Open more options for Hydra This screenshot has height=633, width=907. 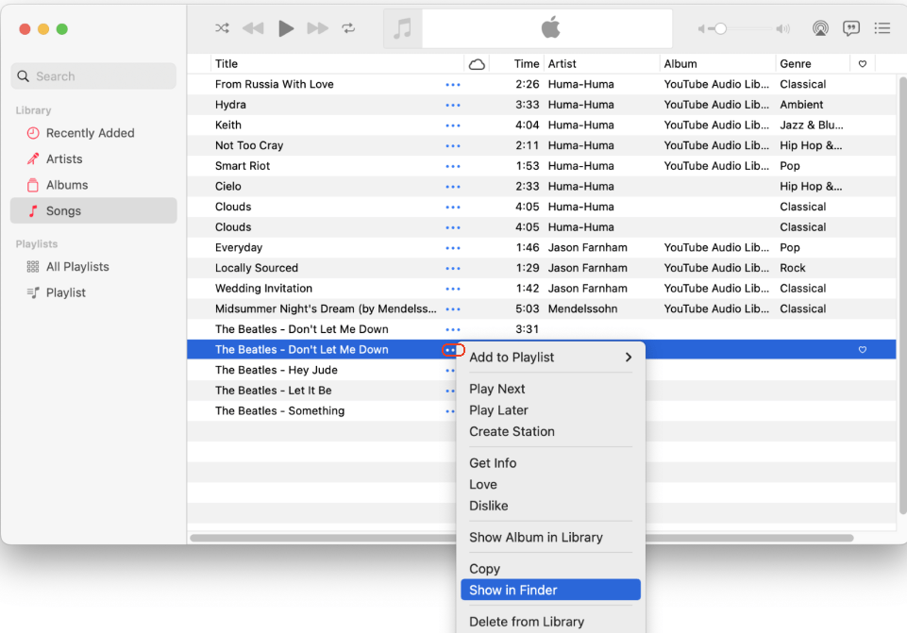point(453,105)
